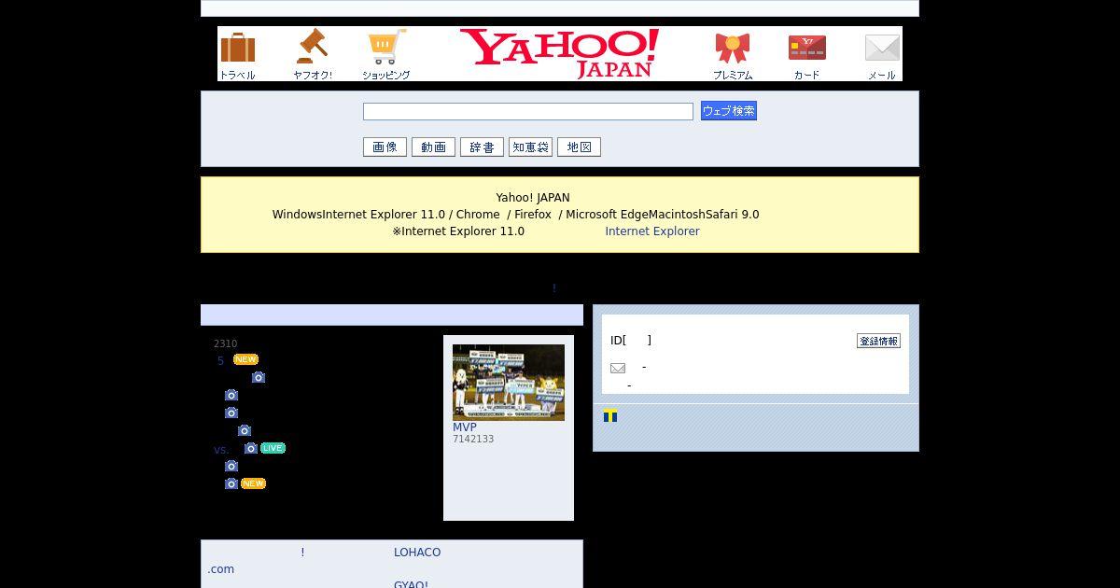Image resolution: width=1120 pixels, height=588 pixels.
Task: Switch to 動画 video search
Action: (x=433, y=147)
